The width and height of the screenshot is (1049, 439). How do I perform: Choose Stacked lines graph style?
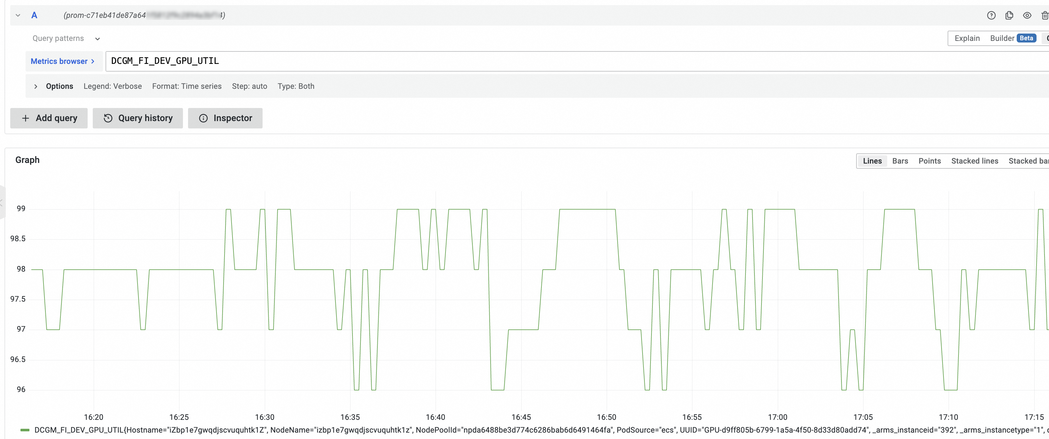point(974,161)
